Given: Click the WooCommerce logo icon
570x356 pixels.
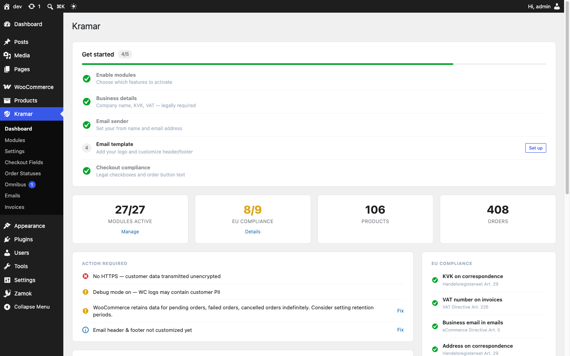Looking at the screenshot, I should [x=7, y=87].
